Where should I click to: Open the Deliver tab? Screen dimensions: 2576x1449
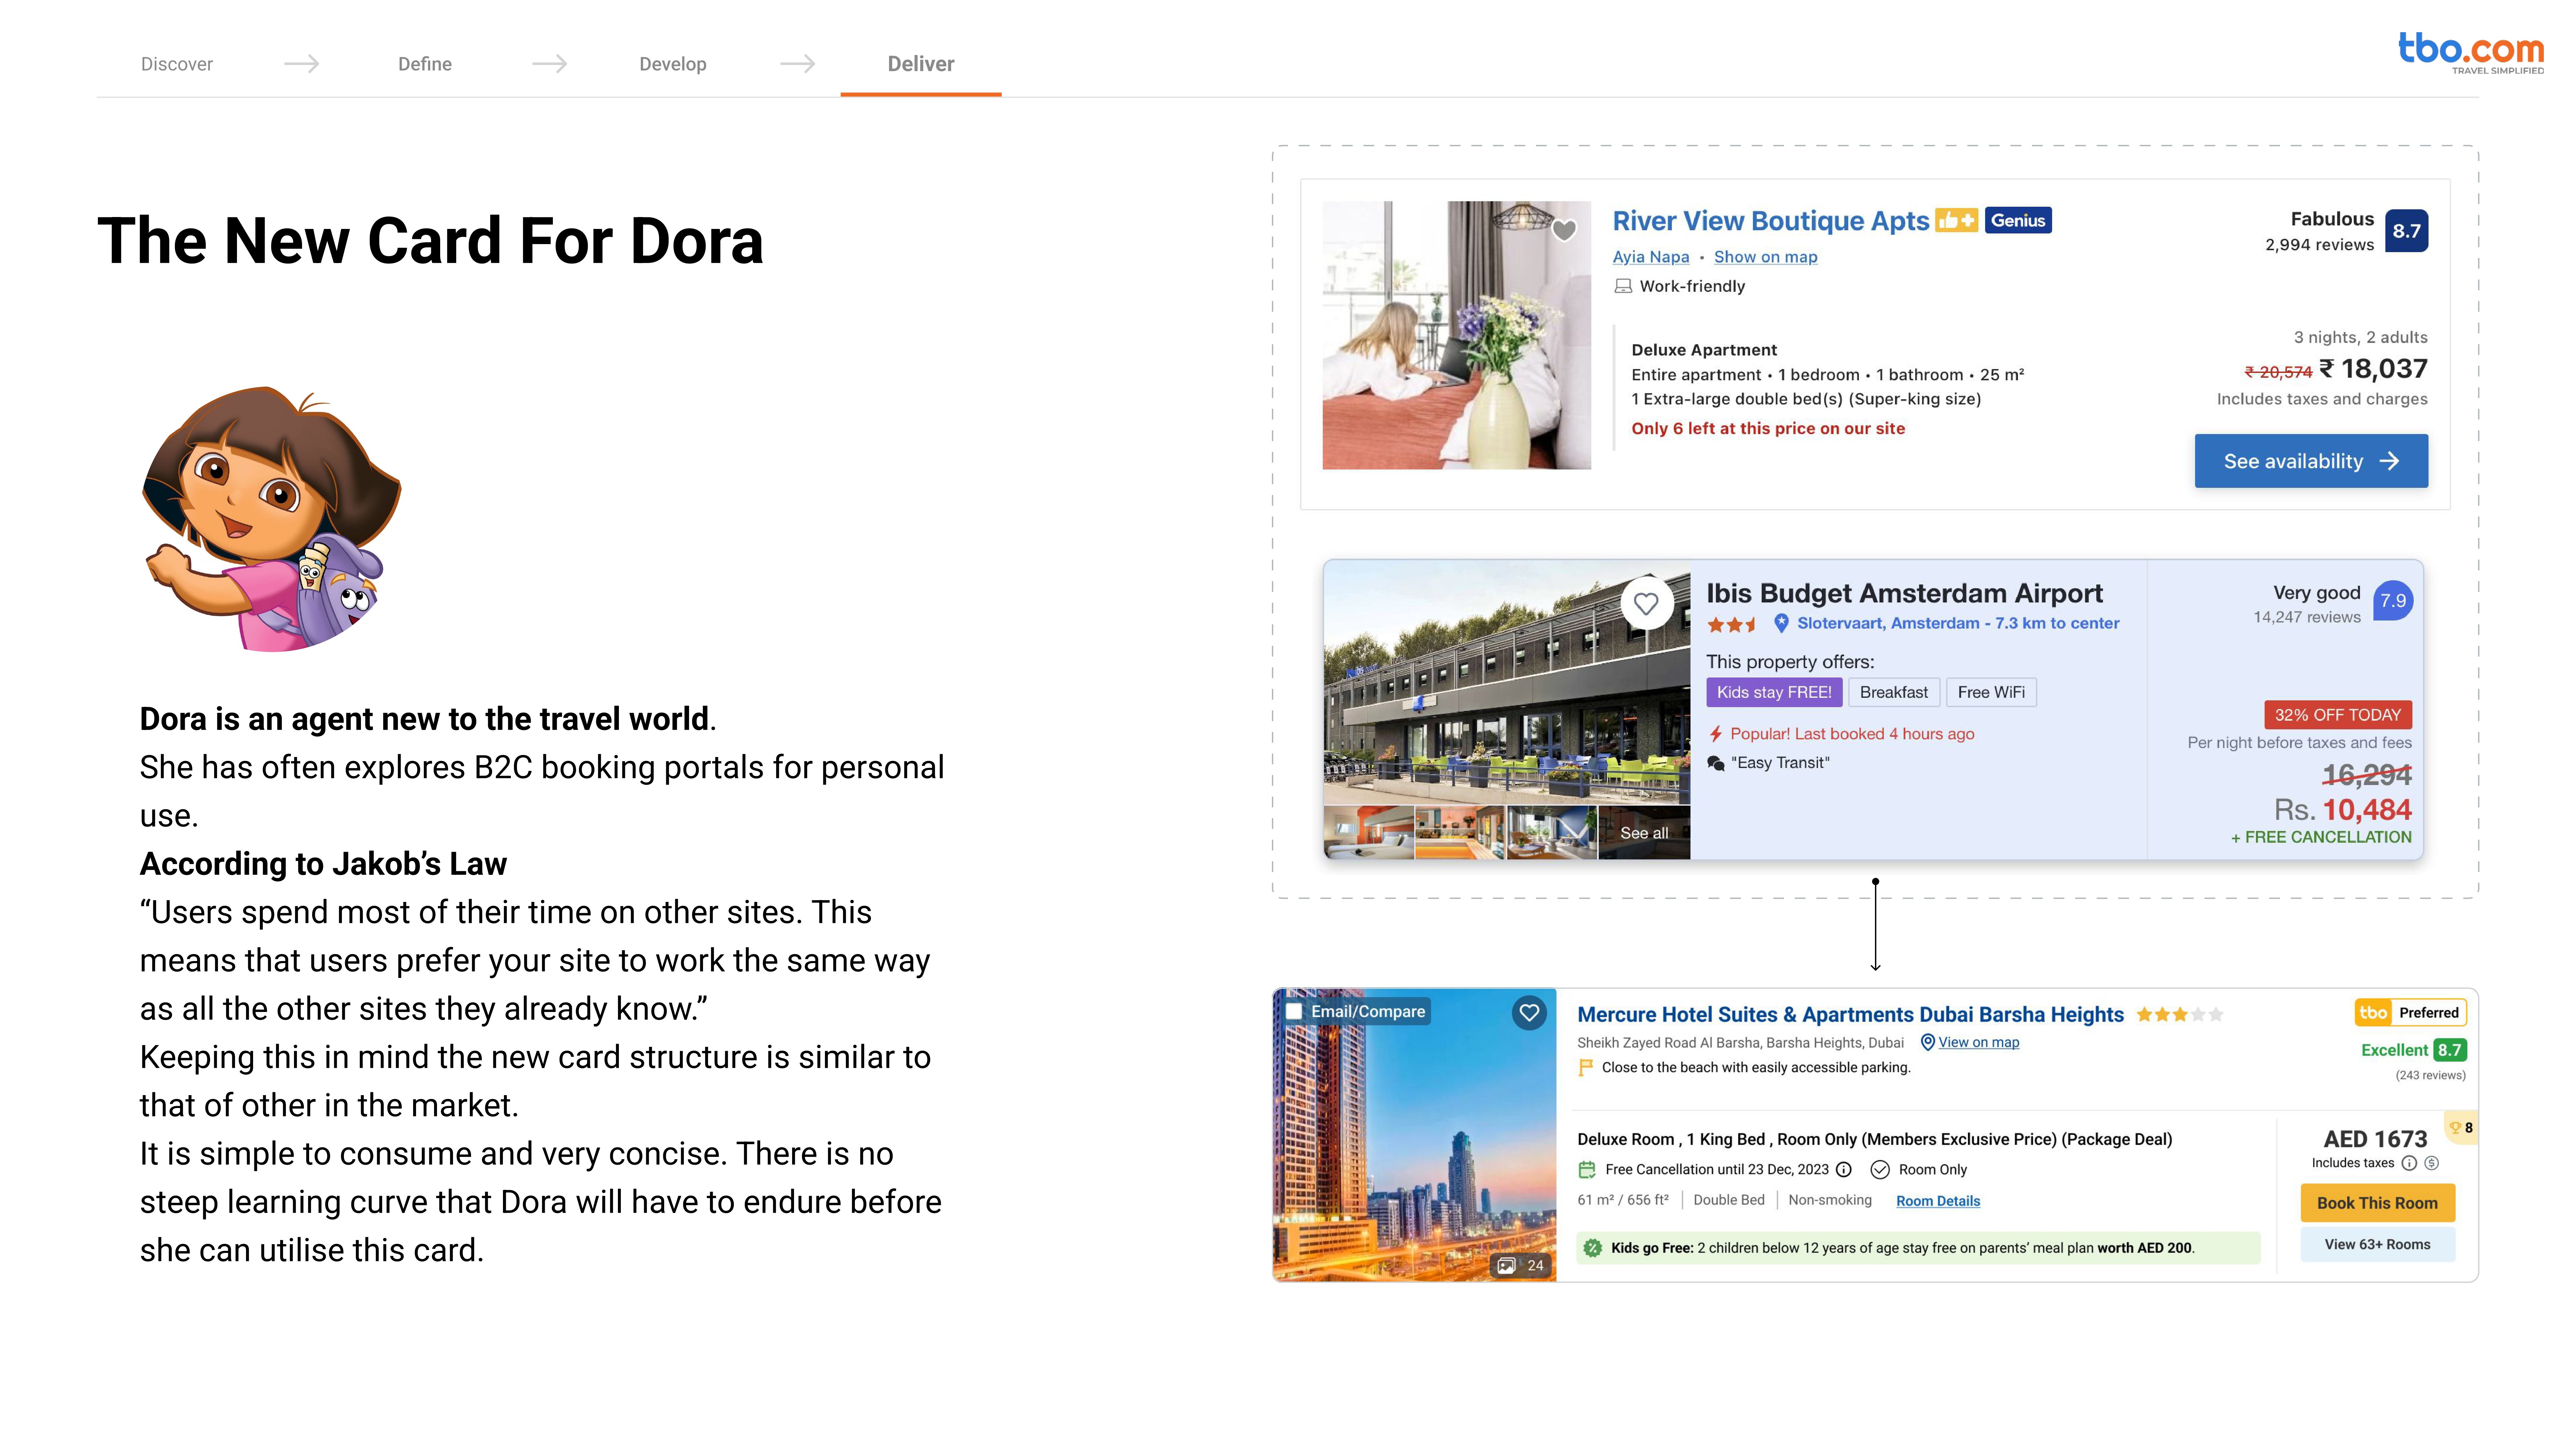(x=920, y=64)
